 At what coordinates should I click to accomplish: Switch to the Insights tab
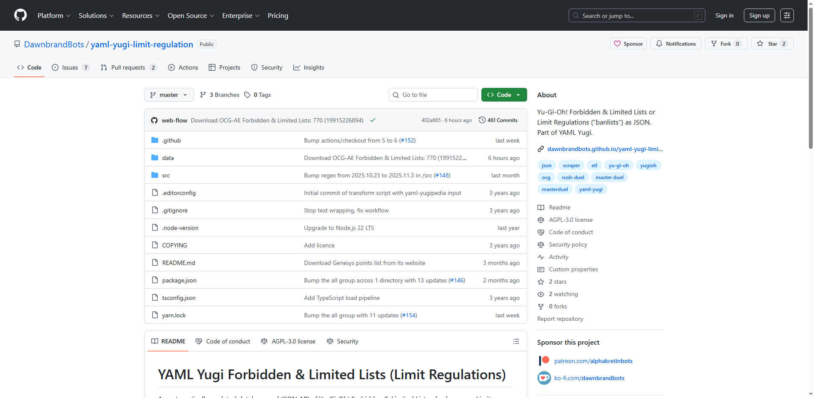309,67
